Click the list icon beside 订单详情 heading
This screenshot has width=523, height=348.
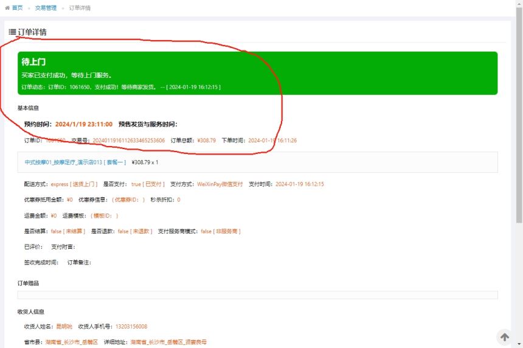coord(12,32)
